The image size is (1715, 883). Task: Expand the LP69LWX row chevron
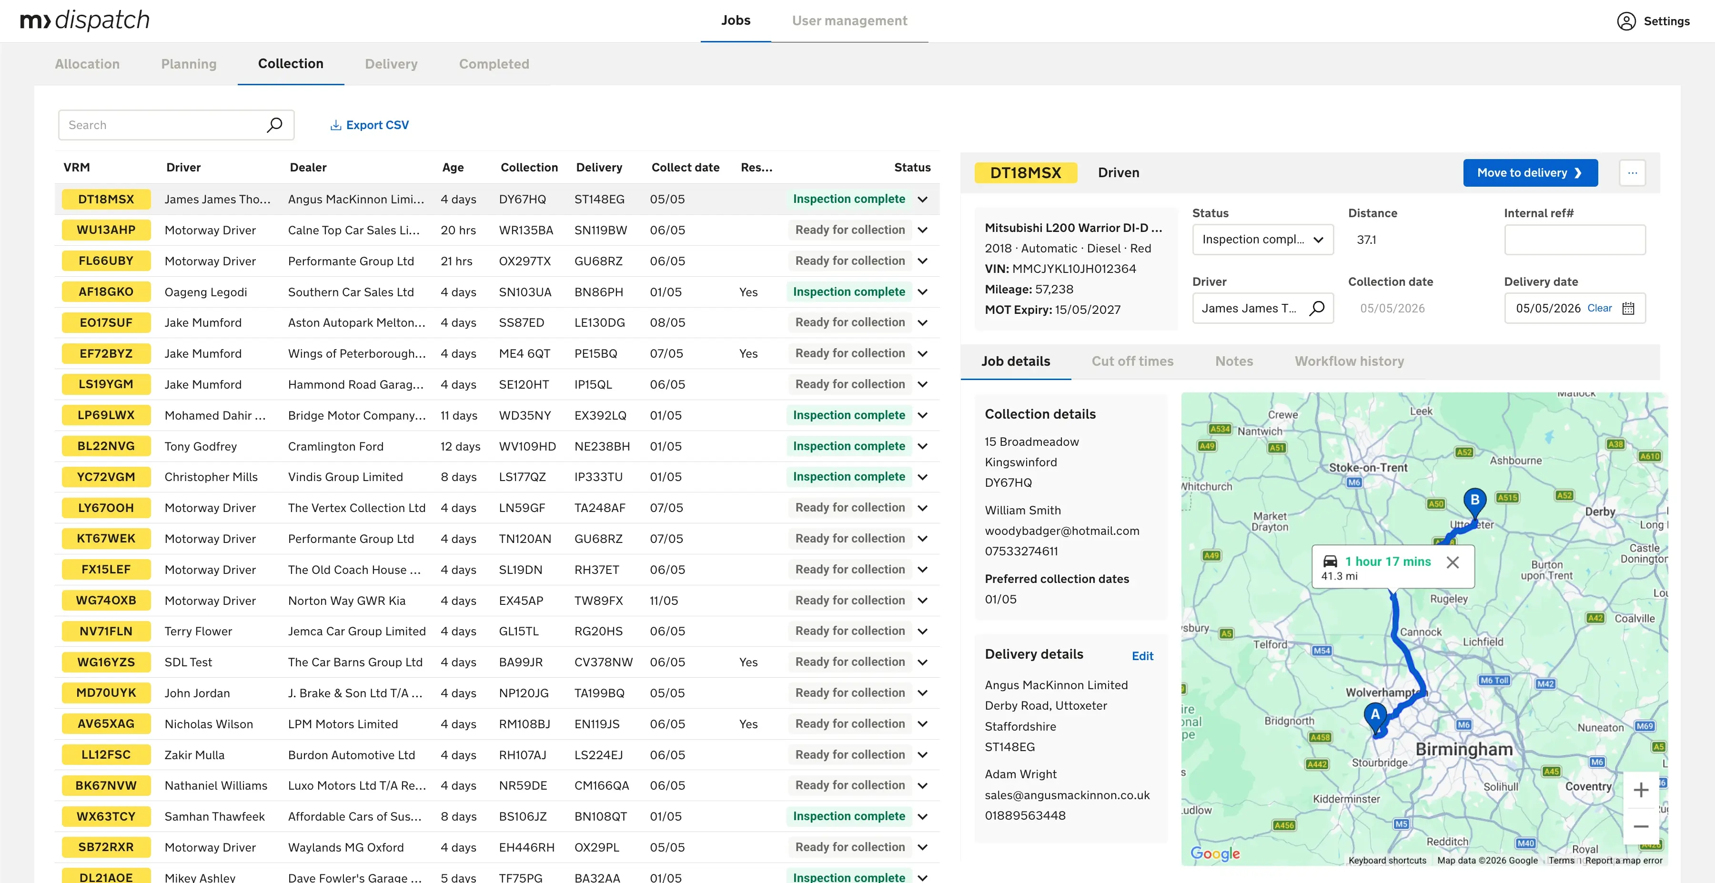click(923, 415)
